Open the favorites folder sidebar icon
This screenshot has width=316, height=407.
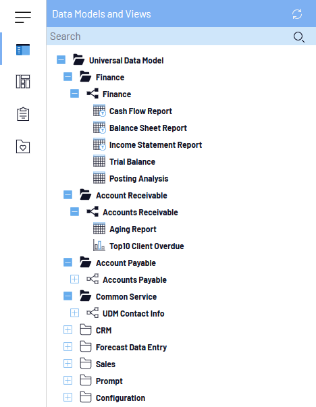coord(23,146)
